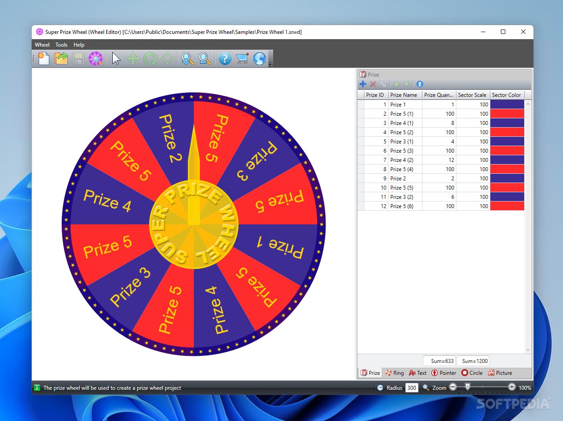Screen dimensions: 563x421
Task: Click the 100% zoom value in status bar
Action: click(x=525, y=388)
